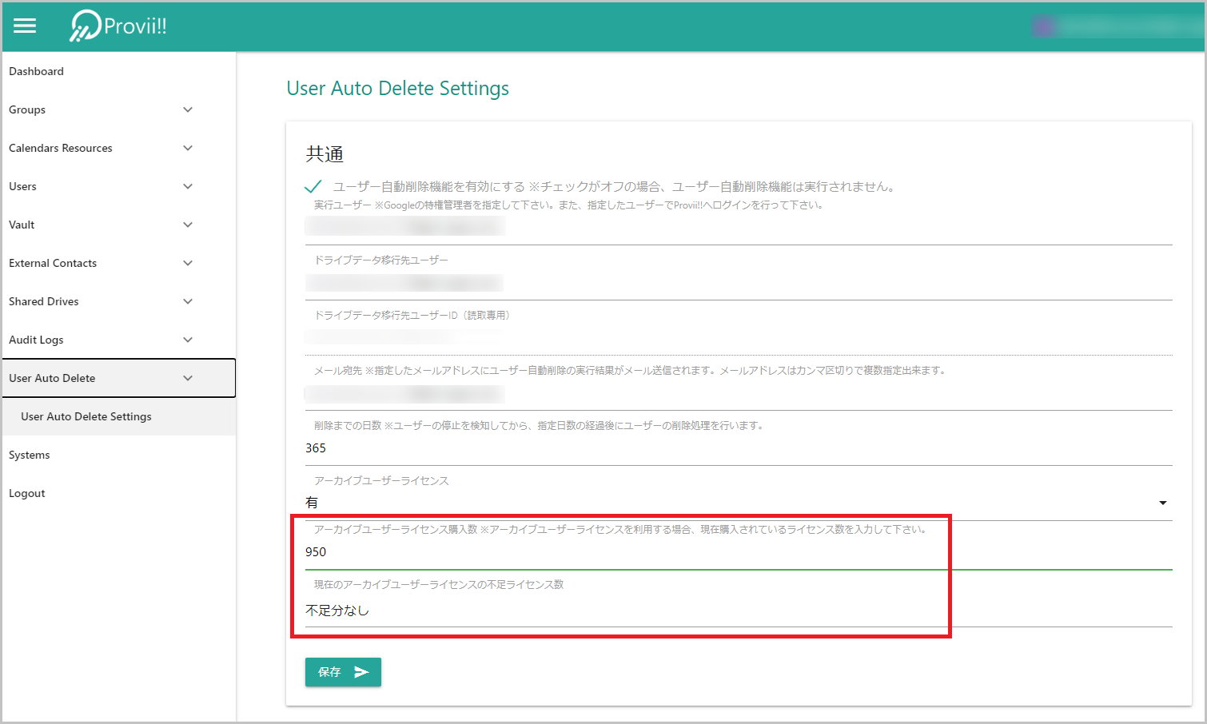
Task: Expand the Groups chevron
Action: (188, 109)
